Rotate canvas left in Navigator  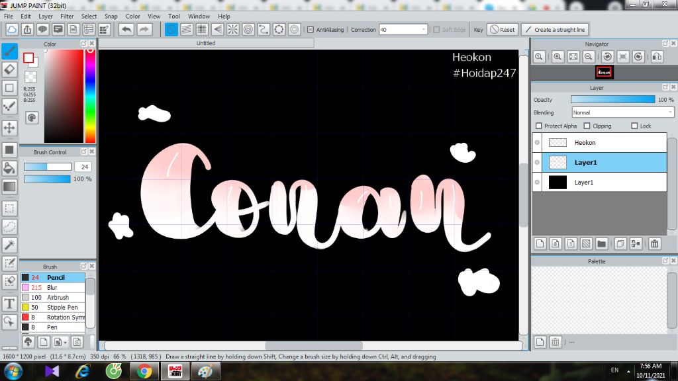pyautogui.click(x=608, y=57)
